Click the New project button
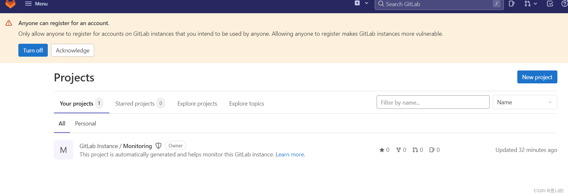Viewport: 568px width, 196px height. pos(537,77)
